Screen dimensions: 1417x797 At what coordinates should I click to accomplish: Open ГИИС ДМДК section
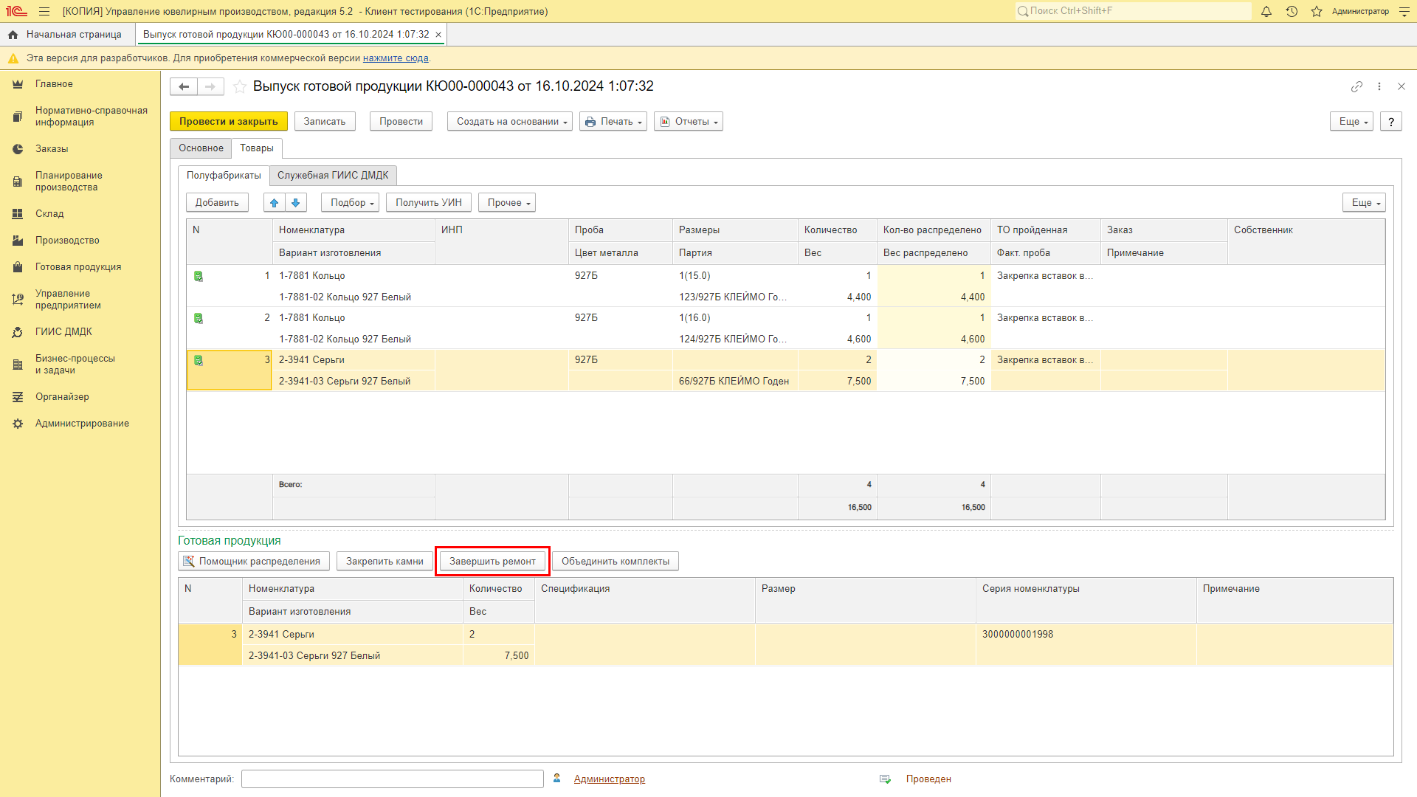(x=63, y=332)
